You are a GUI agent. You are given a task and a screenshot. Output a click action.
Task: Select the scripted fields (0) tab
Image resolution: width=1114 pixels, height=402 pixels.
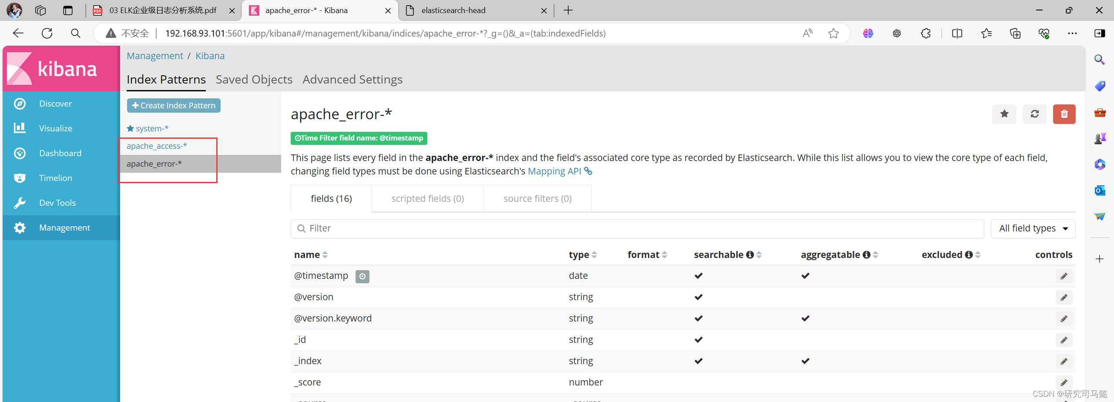[x=428, y=199]
